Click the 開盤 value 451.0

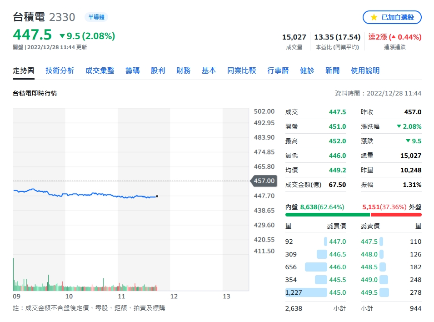point(337,126)
